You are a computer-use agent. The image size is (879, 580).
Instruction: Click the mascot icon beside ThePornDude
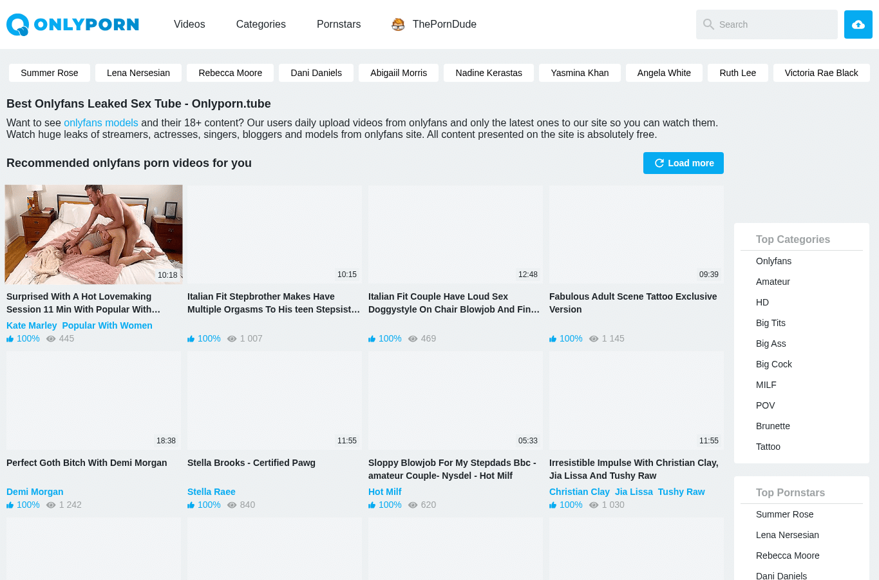tap(398, 24)
